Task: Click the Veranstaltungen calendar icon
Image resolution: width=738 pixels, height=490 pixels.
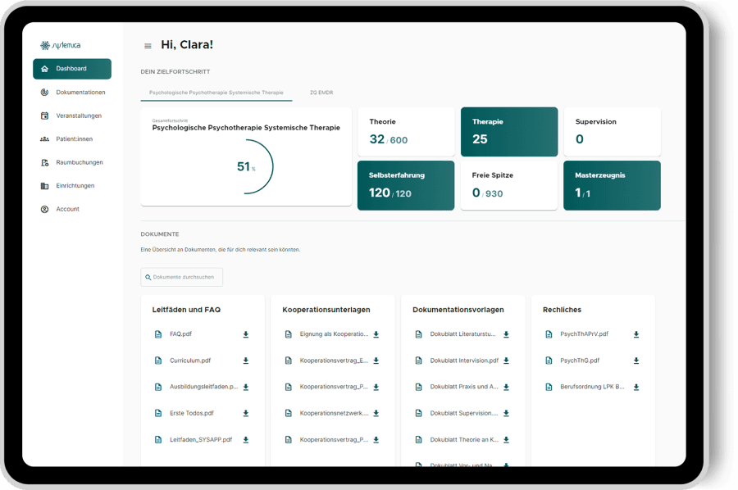Action: point(45,116)
